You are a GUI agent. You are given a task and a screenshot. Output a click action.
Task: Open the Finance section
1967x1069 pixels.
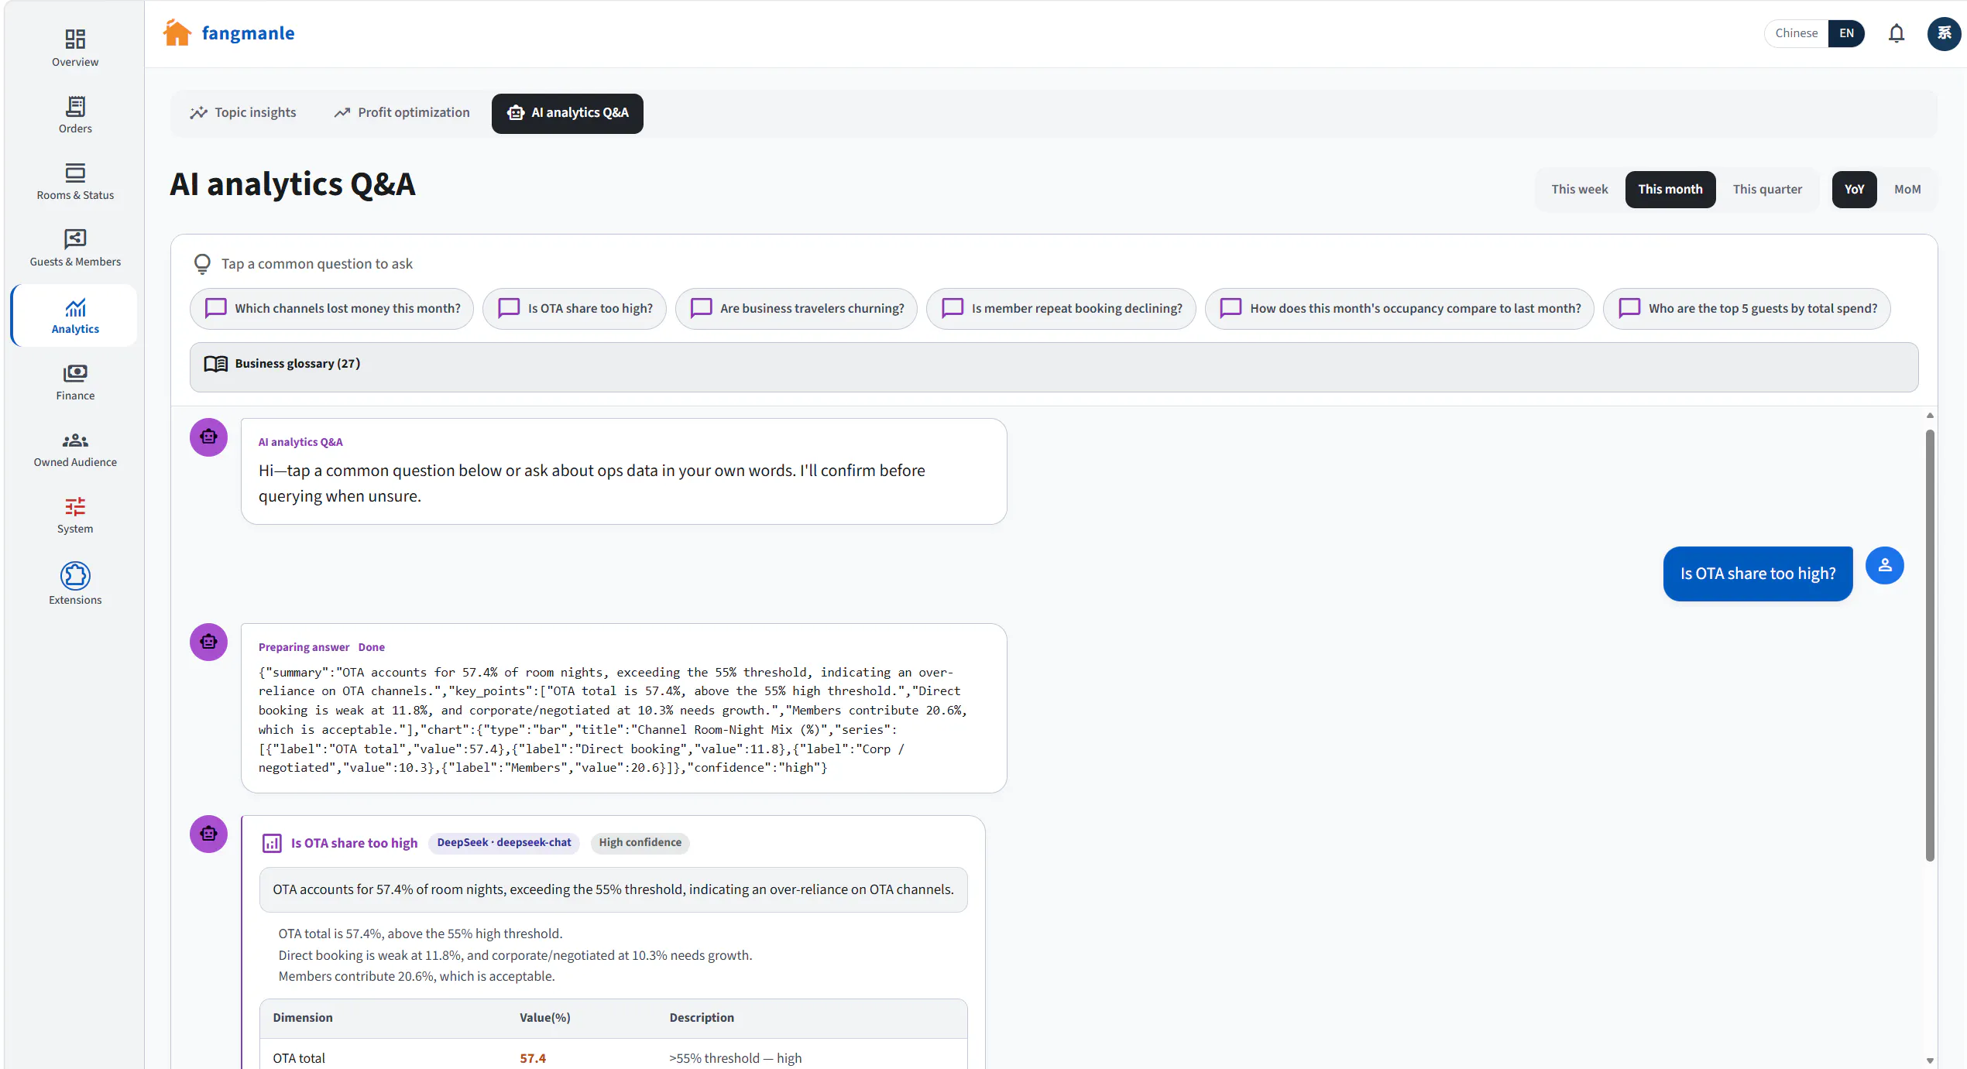click(75, 382)
